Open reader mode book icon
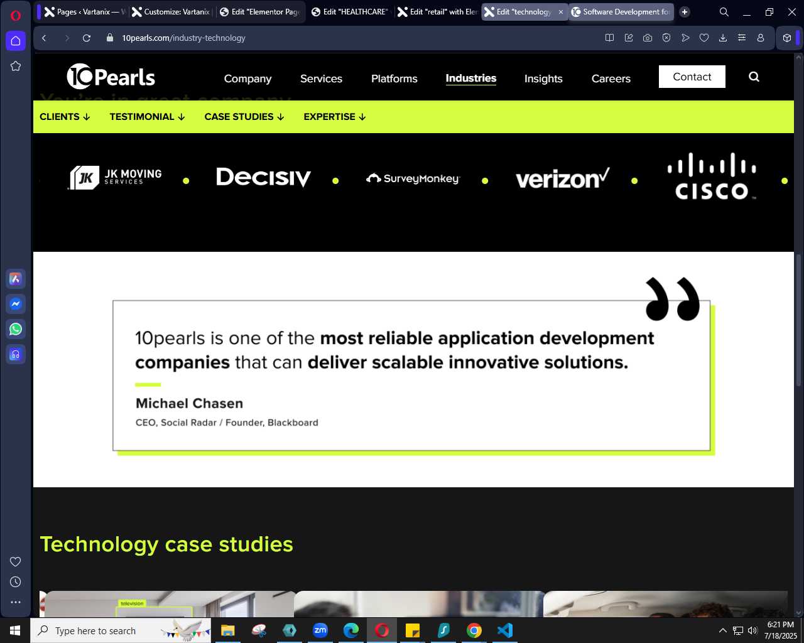This screenshot has height=643, width=804. (x=609, y=38)
